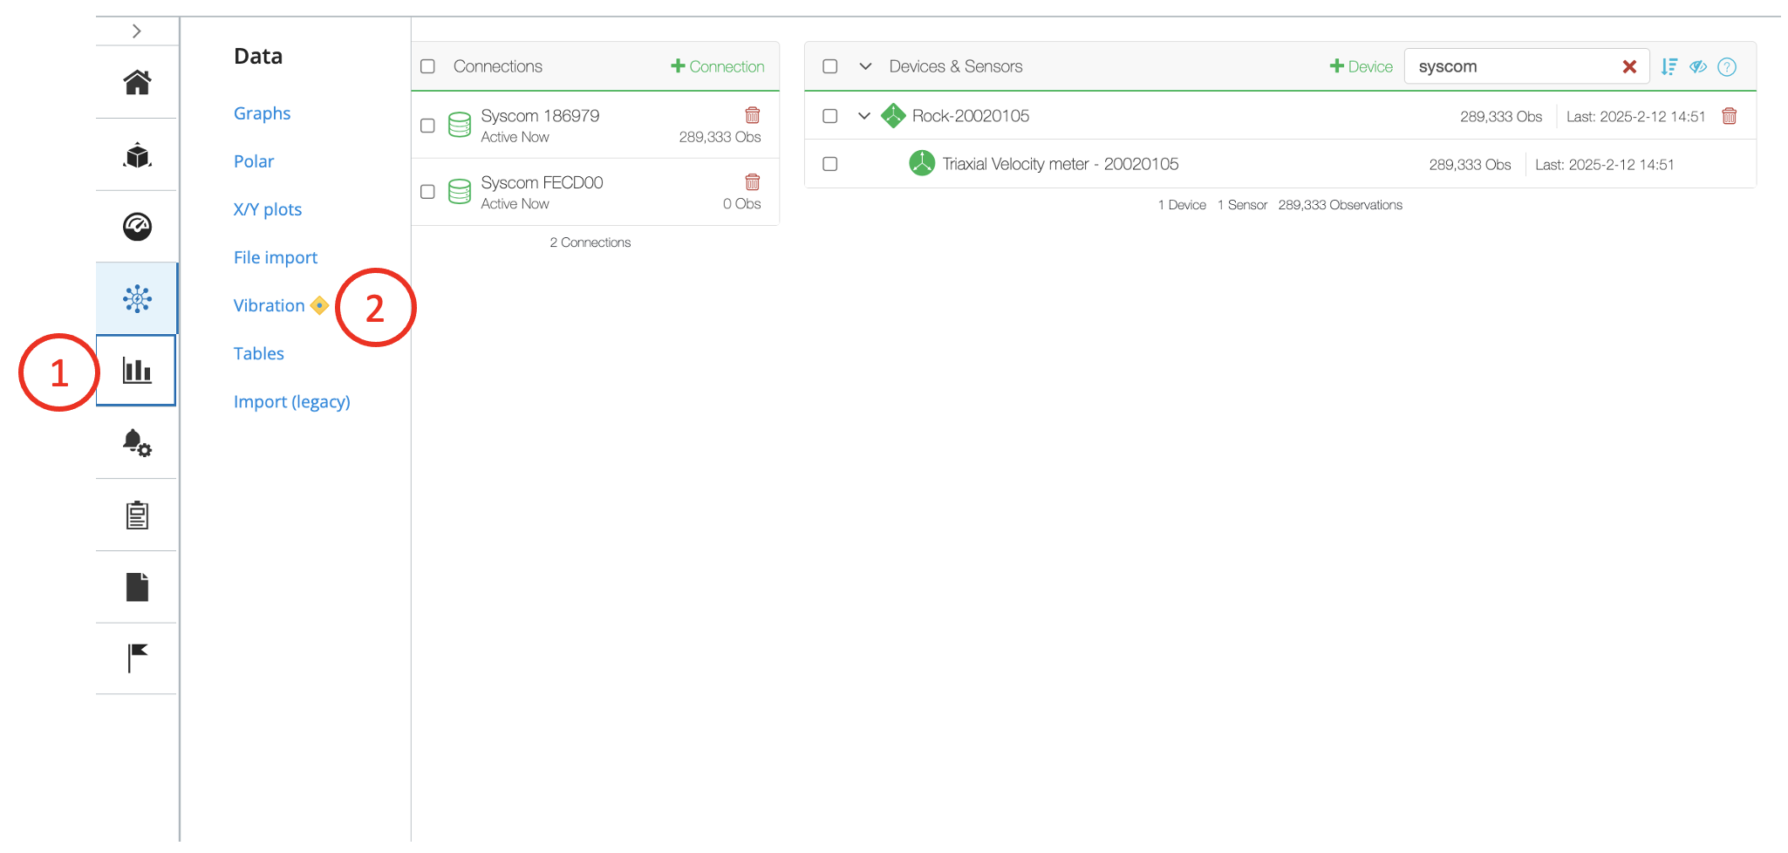Click the gauge dashboard sidebar icon

point(137,227)
